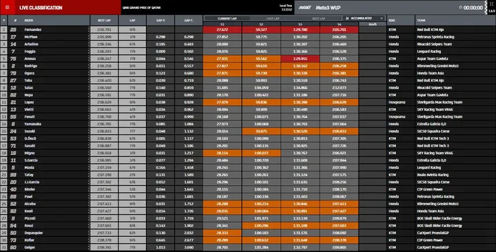The height and width of the screenshot is (252, 496).
Task: Click the Live Classification title
Action: coord(41,8)
